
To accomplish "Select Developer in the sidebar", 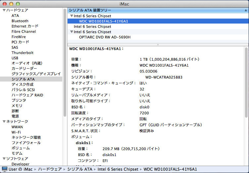I will tap(20, 164).
